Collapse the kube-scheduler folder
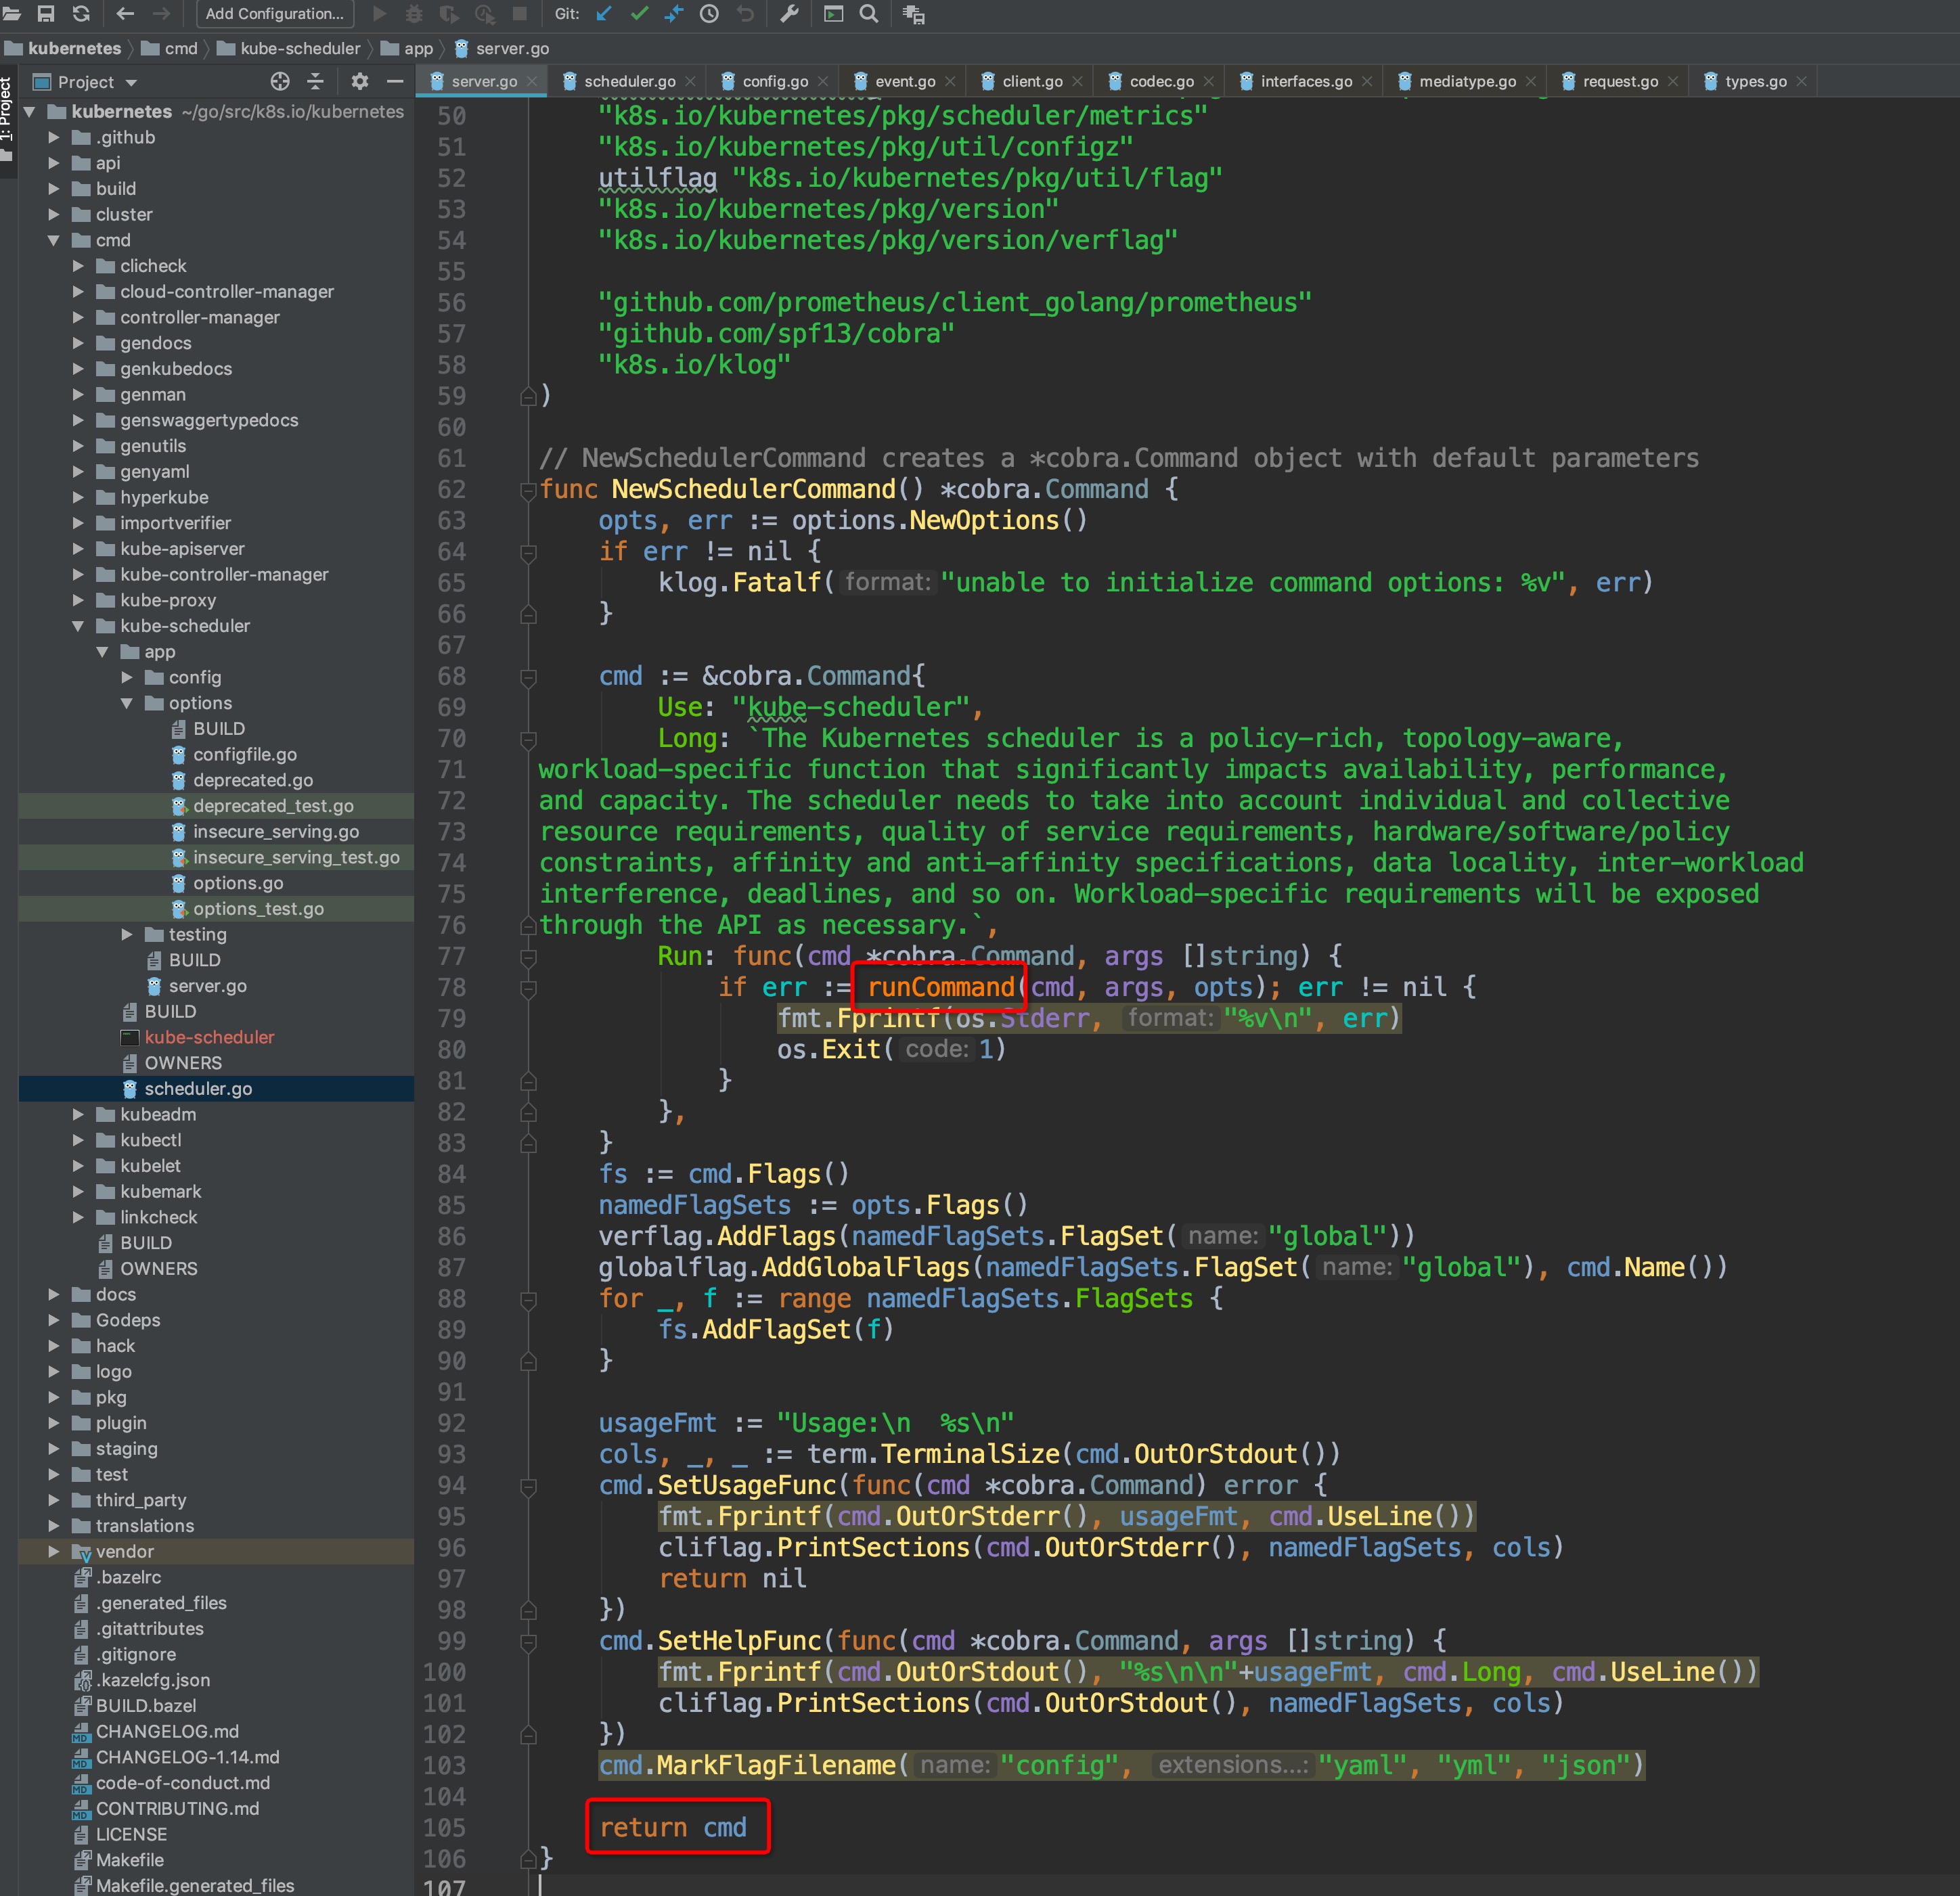Viewport: 1960px width, 1896px height. tap(78, 626)
